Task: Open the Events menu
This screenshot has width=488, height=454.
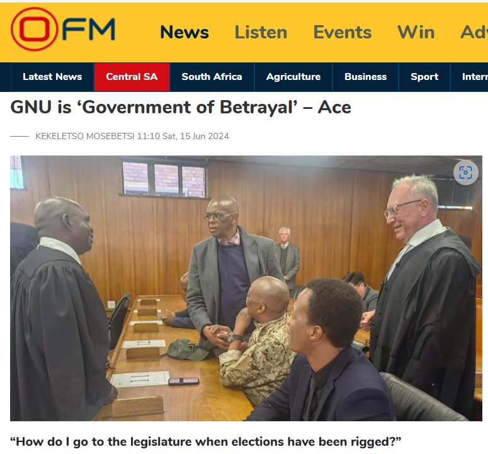Action: (x=343, y=32)
